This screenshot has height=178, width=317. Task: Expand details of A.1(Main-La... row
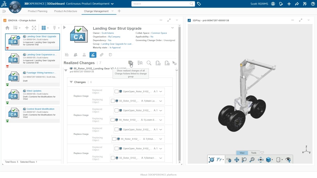point(161,101)
